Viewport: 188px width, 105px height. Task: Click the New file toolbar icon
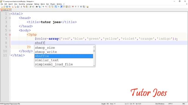2,7
